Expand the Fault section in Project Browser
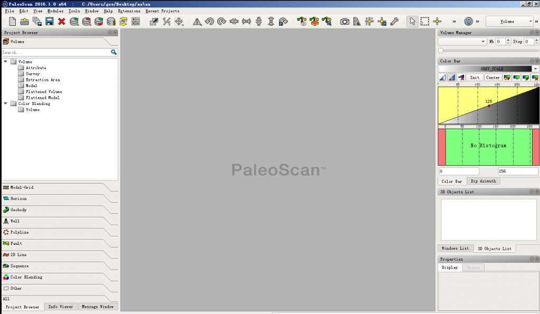The width and height of the screenshot is (540, 314). [60, 244]
